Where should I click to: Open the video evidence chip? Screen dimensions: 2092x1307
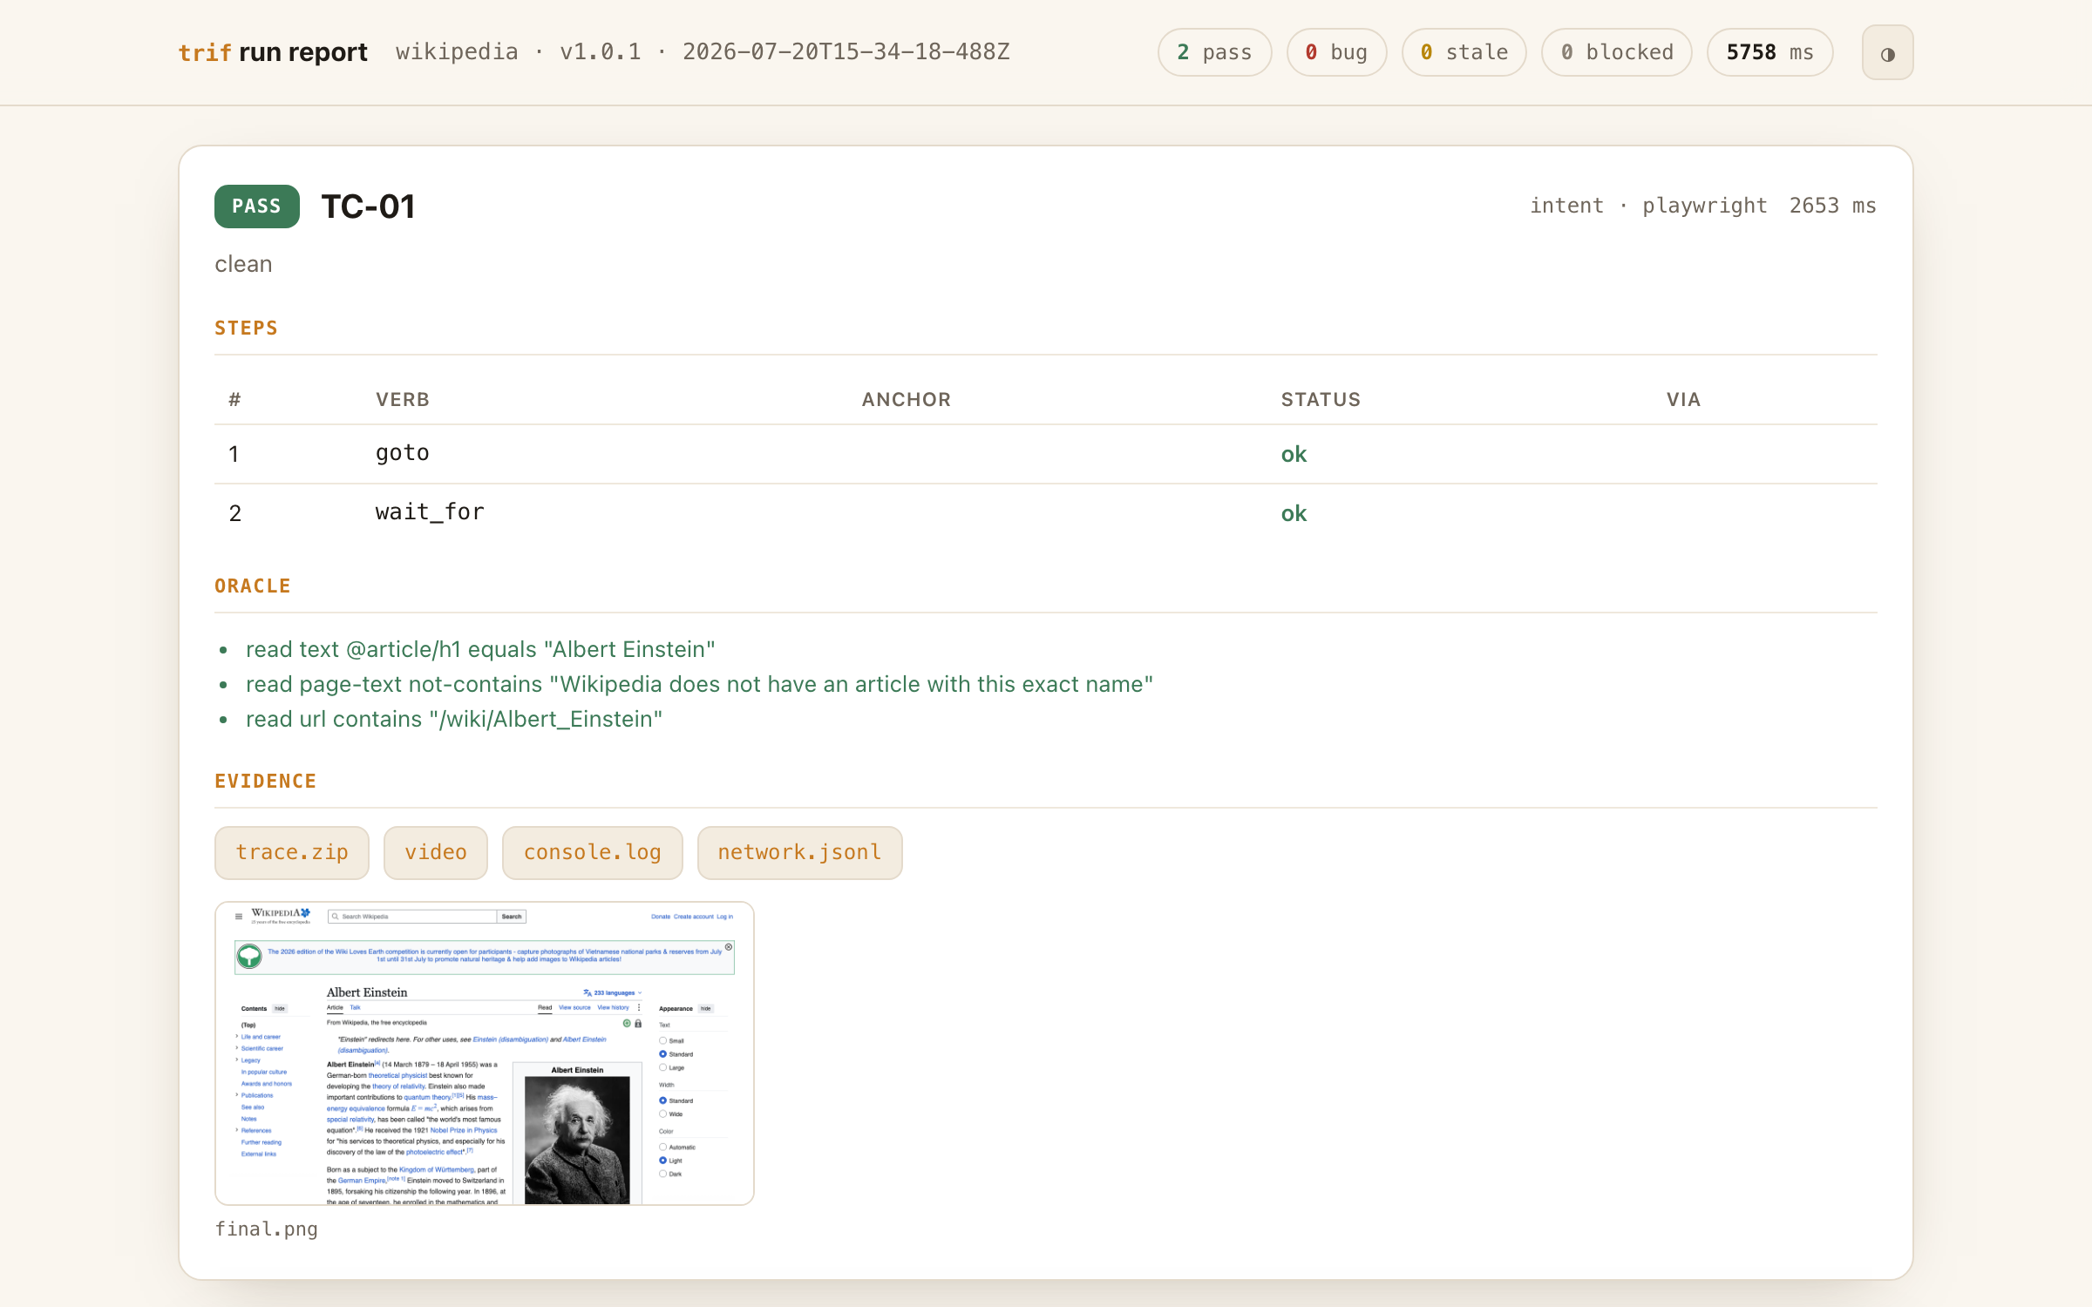pyautogui.click(x=436, y=852)
